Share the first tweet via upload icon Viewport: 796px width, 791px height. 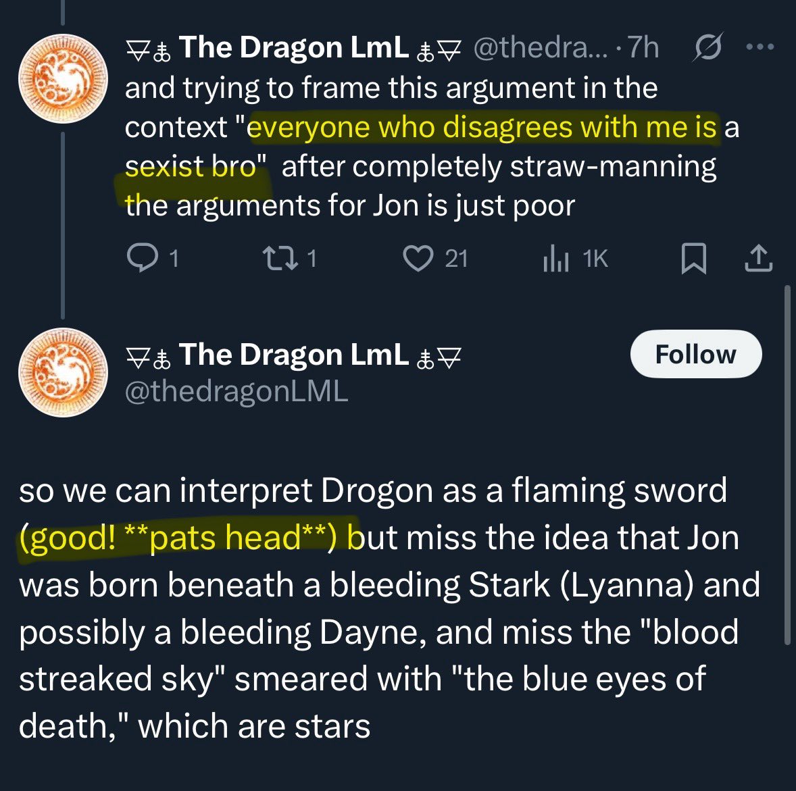[x=758, y=258]
